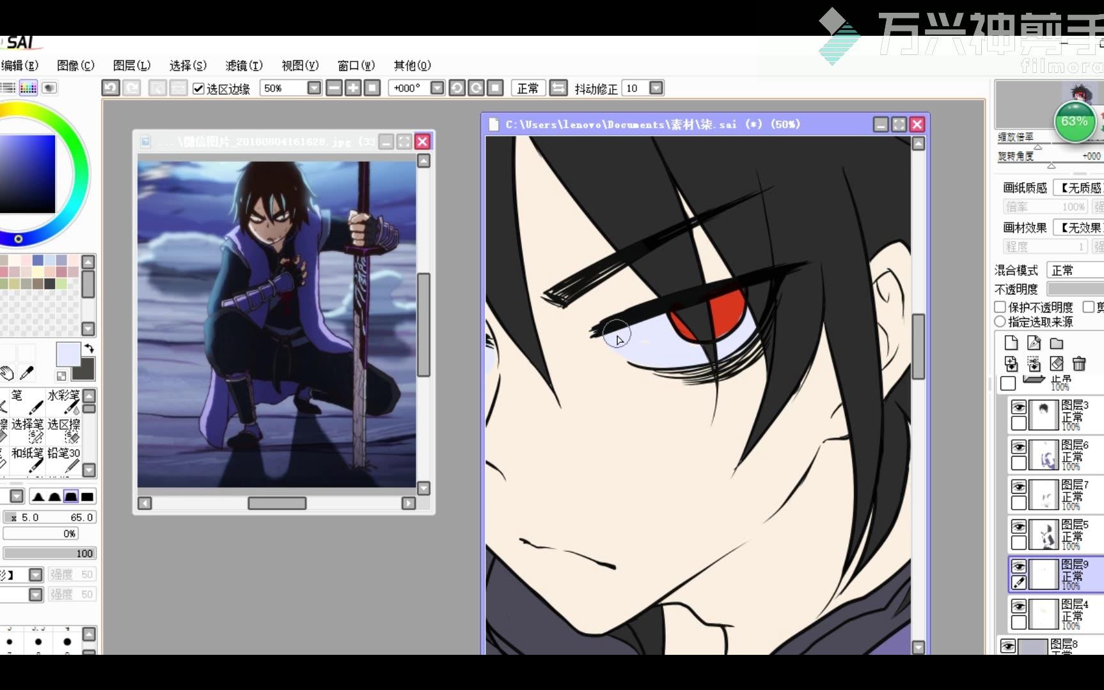Open the 选择(S) menu
1104x690 pixels.
click(x=188, y=65)
